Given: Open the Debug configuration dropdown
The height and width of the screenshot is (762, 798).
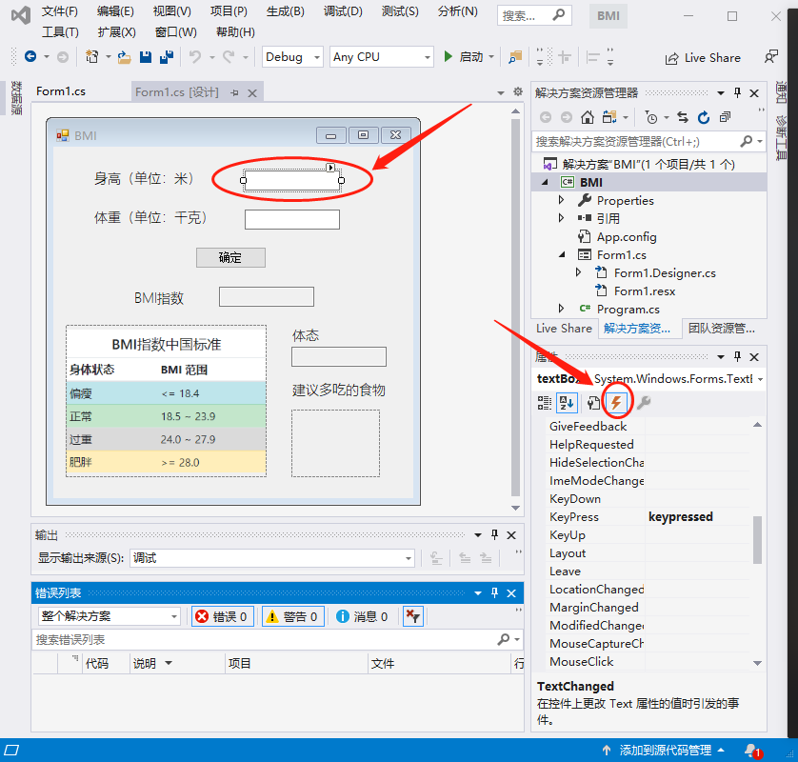Looking at the screenshot, I should [291, 56].
